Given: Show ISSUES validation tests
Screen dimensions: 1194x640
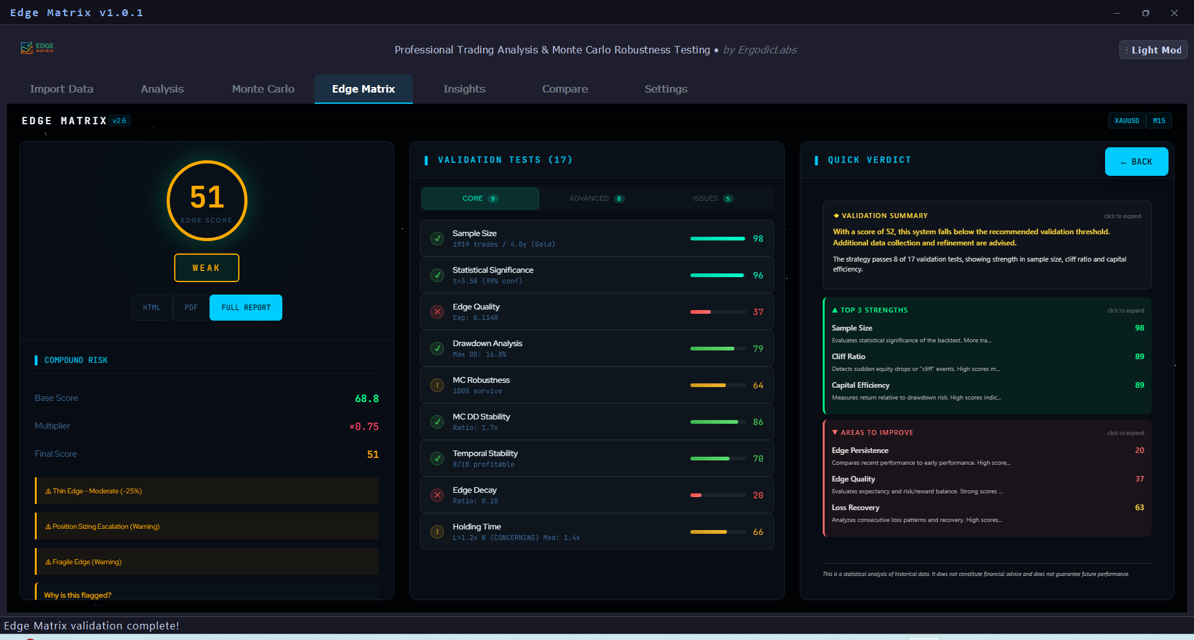Looking at the screenshot, I should tap(713, 199).
